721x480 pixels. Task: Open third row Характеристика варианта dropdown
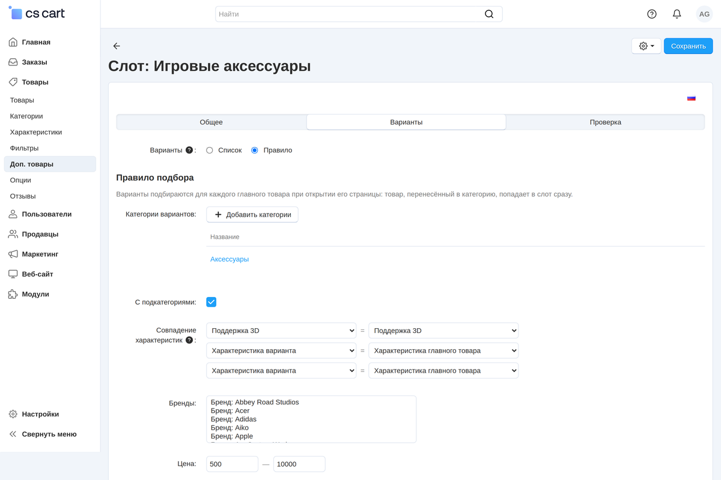(x=281, y=371)
